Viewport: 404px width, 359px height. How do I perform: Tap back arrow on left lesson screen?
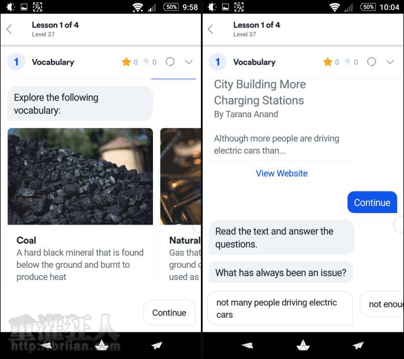click(x=9, y=29)
